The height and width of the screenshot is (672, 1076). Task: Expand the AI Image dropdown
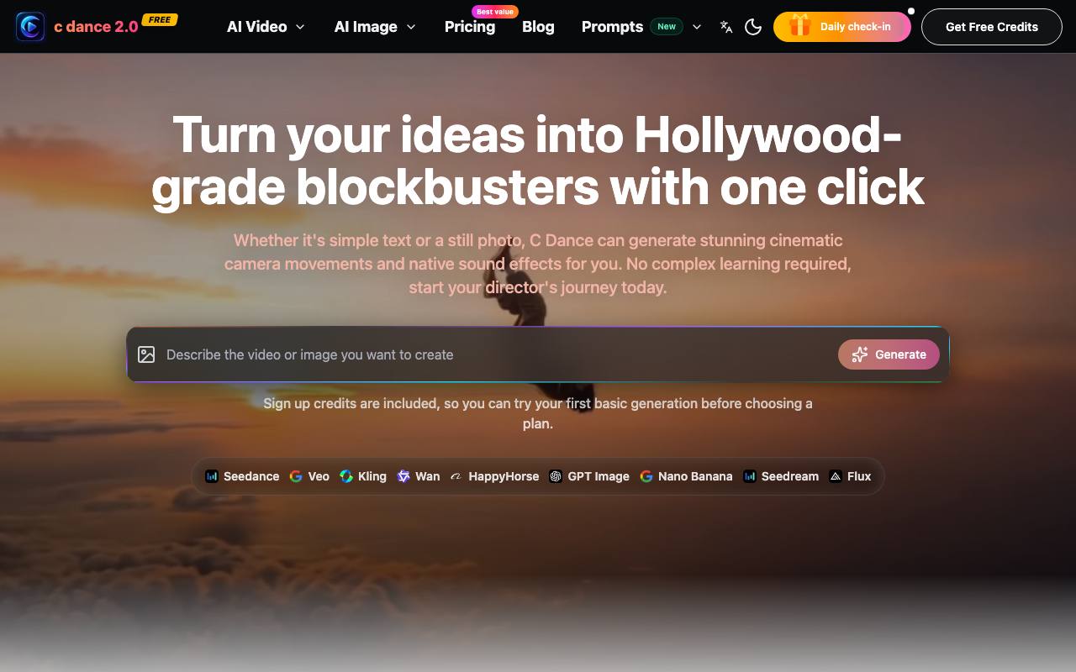375,27
